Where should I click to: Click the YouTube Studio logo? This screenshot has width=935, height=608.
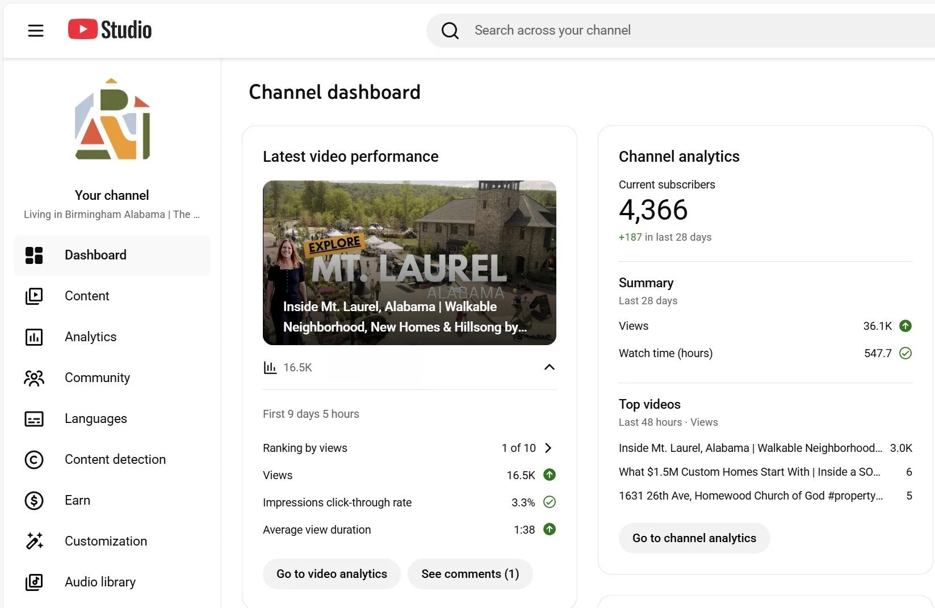pos(110,30)
